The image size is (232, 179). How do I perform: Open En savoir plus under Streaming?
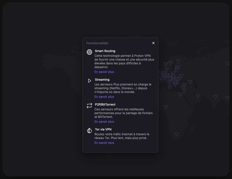[104, 97]
